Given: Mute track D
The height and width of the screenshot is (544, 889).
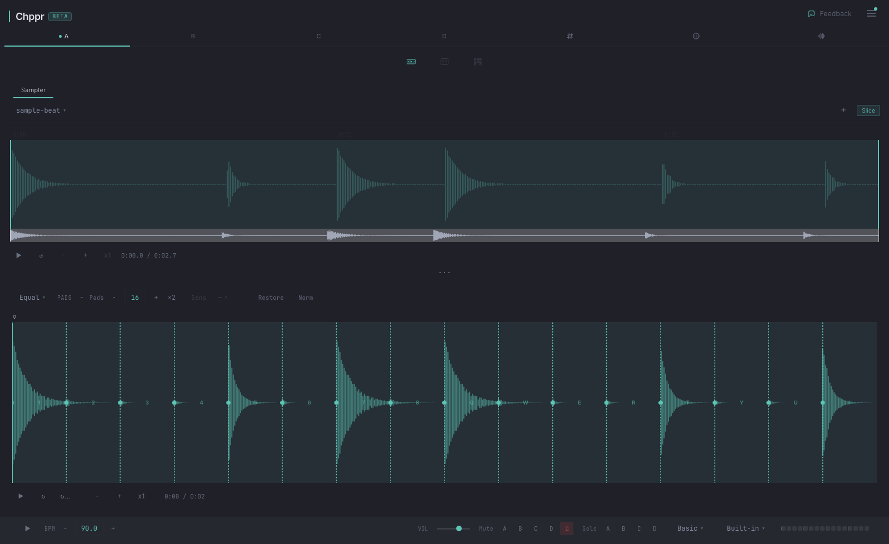Looking at the screenshot, I should pos(551,528).
